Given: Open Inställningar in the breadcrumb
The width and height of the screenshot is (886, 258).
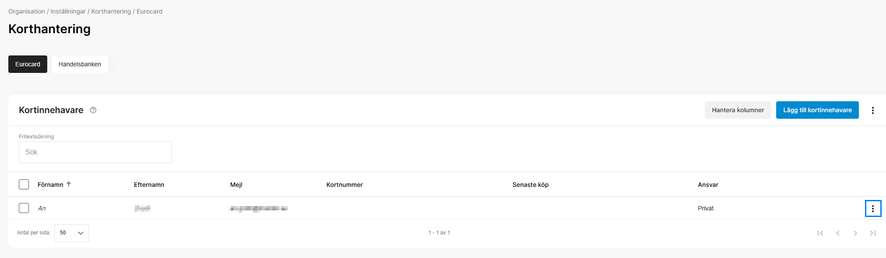Looking at the screenshot, I should [x=68, y=11].
